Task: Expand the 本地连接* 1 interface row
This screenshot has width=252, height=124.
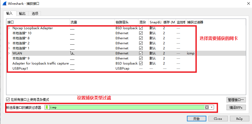Action: click(9, 48)
